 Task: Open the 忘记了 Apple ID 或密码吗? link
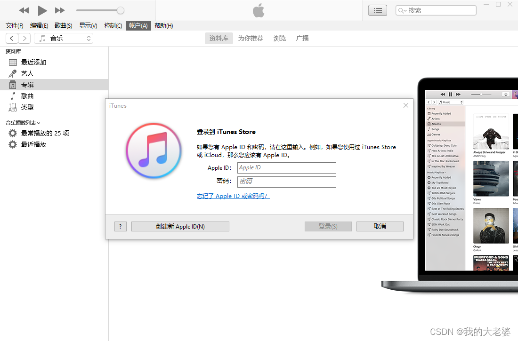233,196
